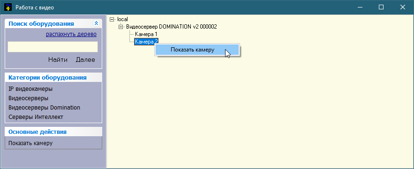Focus the equipment search input field

click(x=53, y=47)
